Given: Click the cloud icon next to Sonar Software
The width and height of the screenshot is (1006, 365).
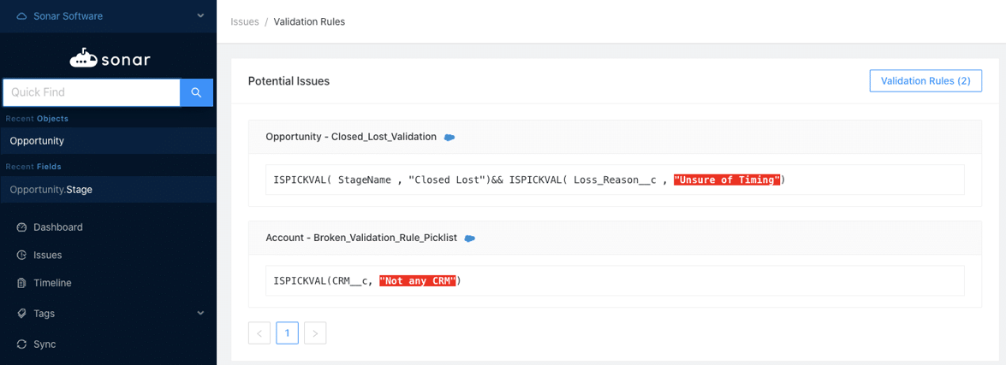Looking at the screenshot, I should (x=21, y=16).
